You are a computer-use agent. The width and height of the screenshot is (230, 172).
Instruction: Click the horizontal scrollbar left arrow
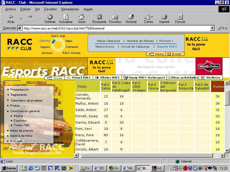76,155
